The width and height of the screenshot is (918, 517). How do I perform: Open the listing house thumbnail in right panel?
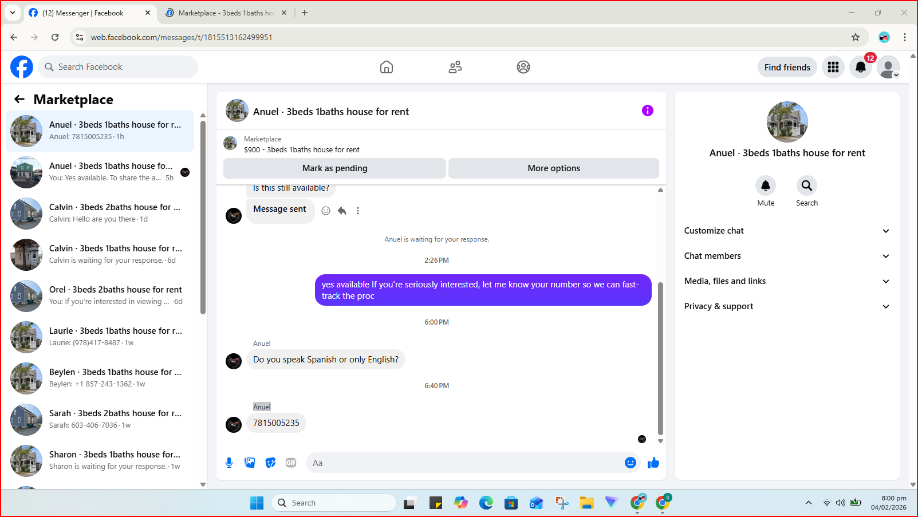(x=787, y=122)
